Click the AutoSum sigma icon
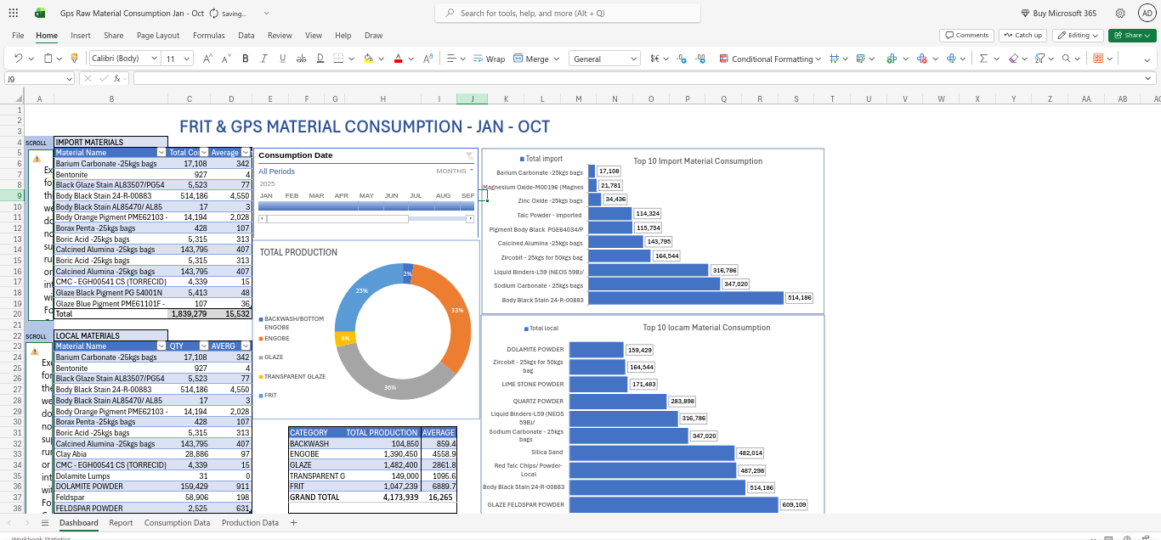1161x540 pixels. coord(983,59)
